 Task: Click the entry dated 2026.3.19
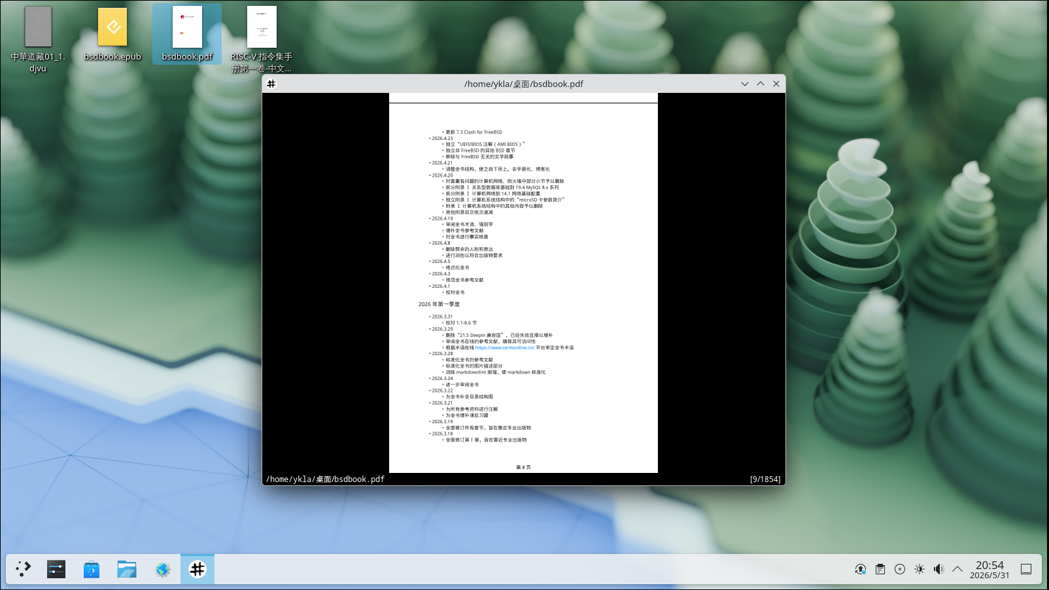click(442, 422)
